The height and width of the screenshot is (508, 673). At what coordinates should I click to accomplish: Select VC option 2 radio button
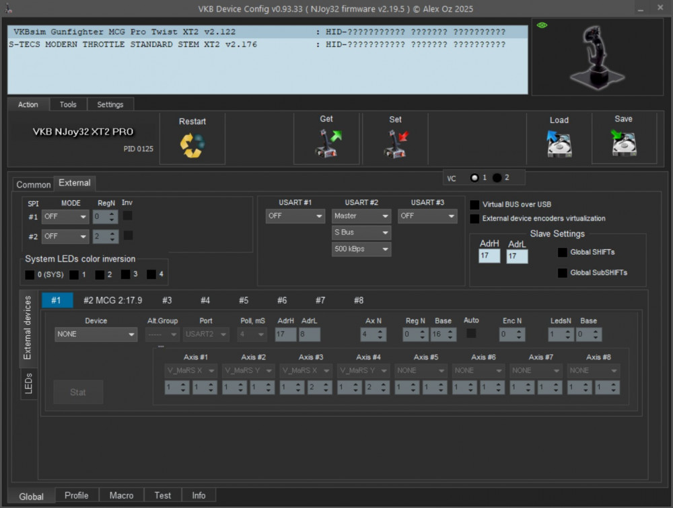(497, 177)
